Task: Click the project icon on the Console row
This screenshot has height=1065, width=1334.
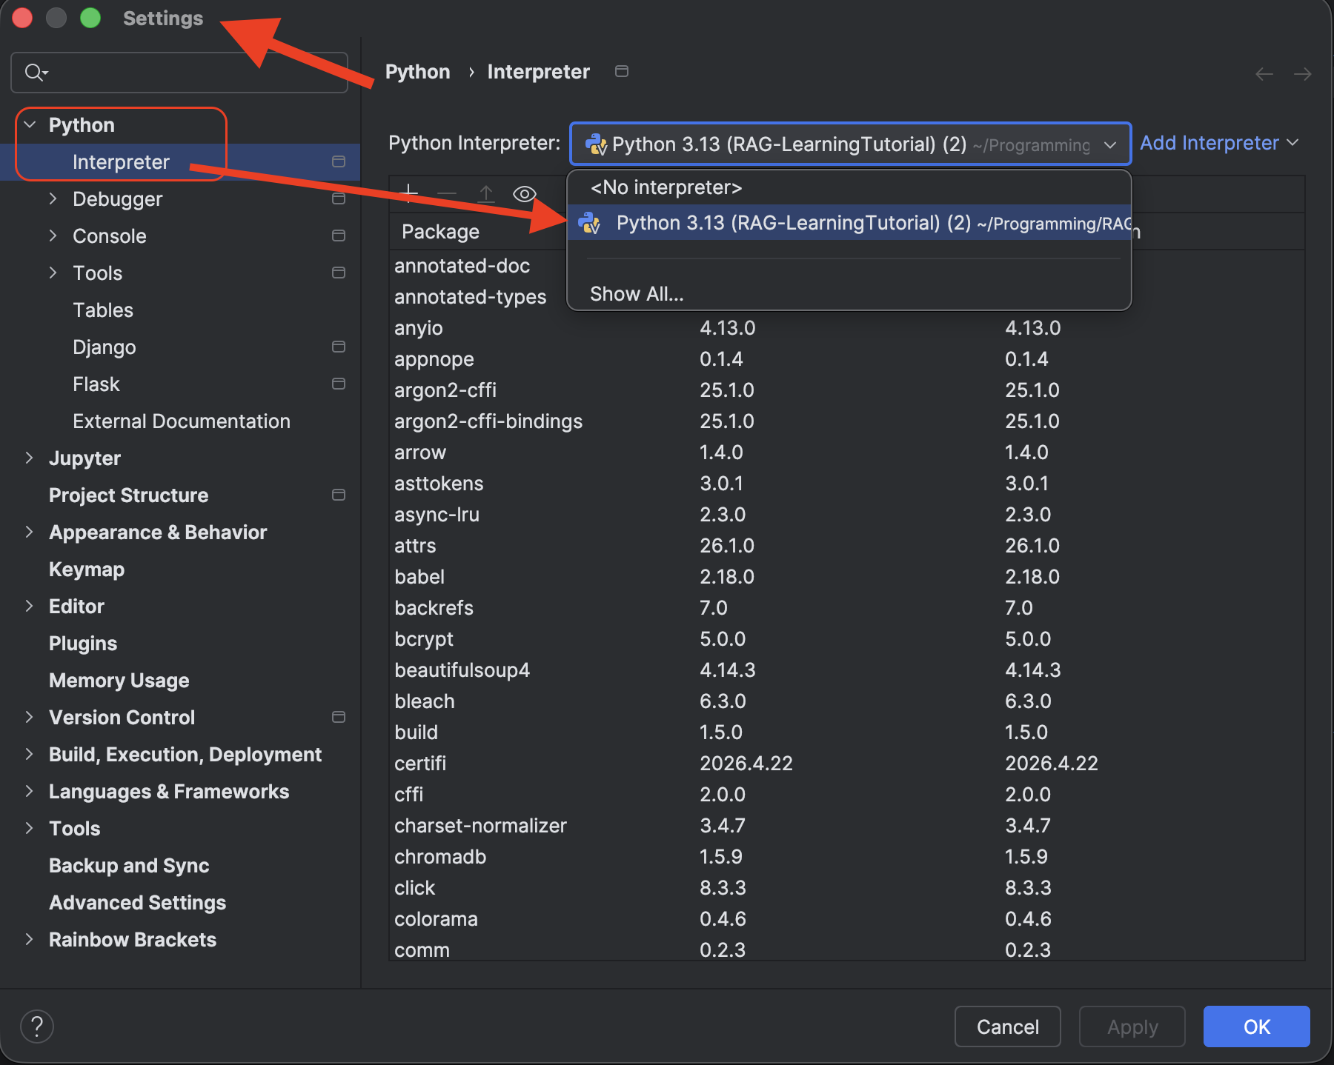Action: tap(339, 236)
